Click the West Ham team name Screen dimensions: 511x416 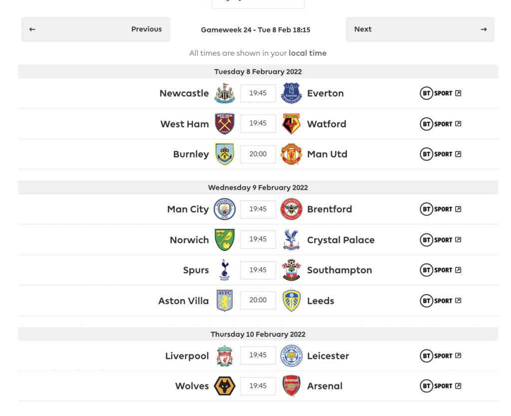click(x=185, y=124)
